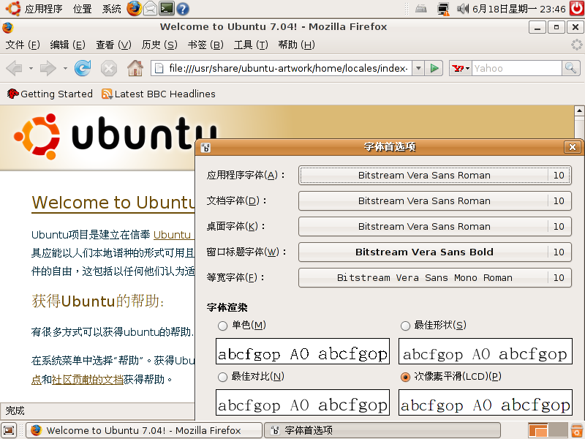Select the 最佳对比 rendering option
585x439 pixels.
pos(223,377)
